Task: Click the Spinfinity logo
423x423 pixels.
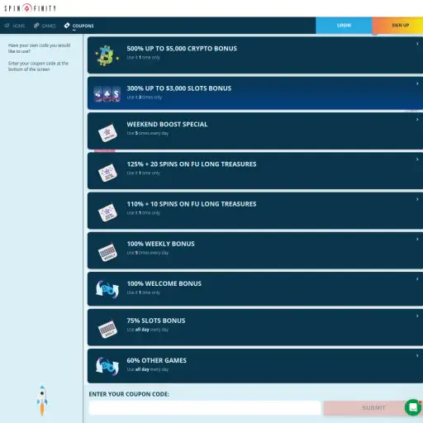Action: (x=30, y=8)
